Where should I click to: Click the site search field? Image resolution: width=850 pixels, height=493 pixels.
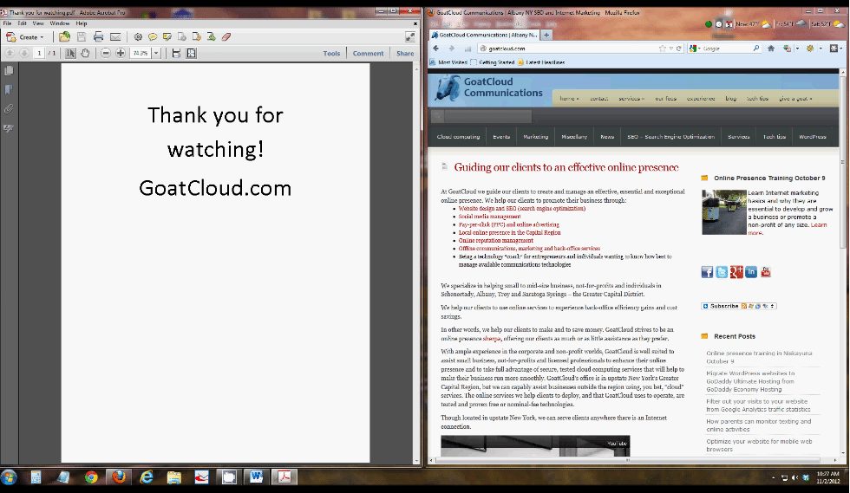pyautogui.click(x=487, y=115)
